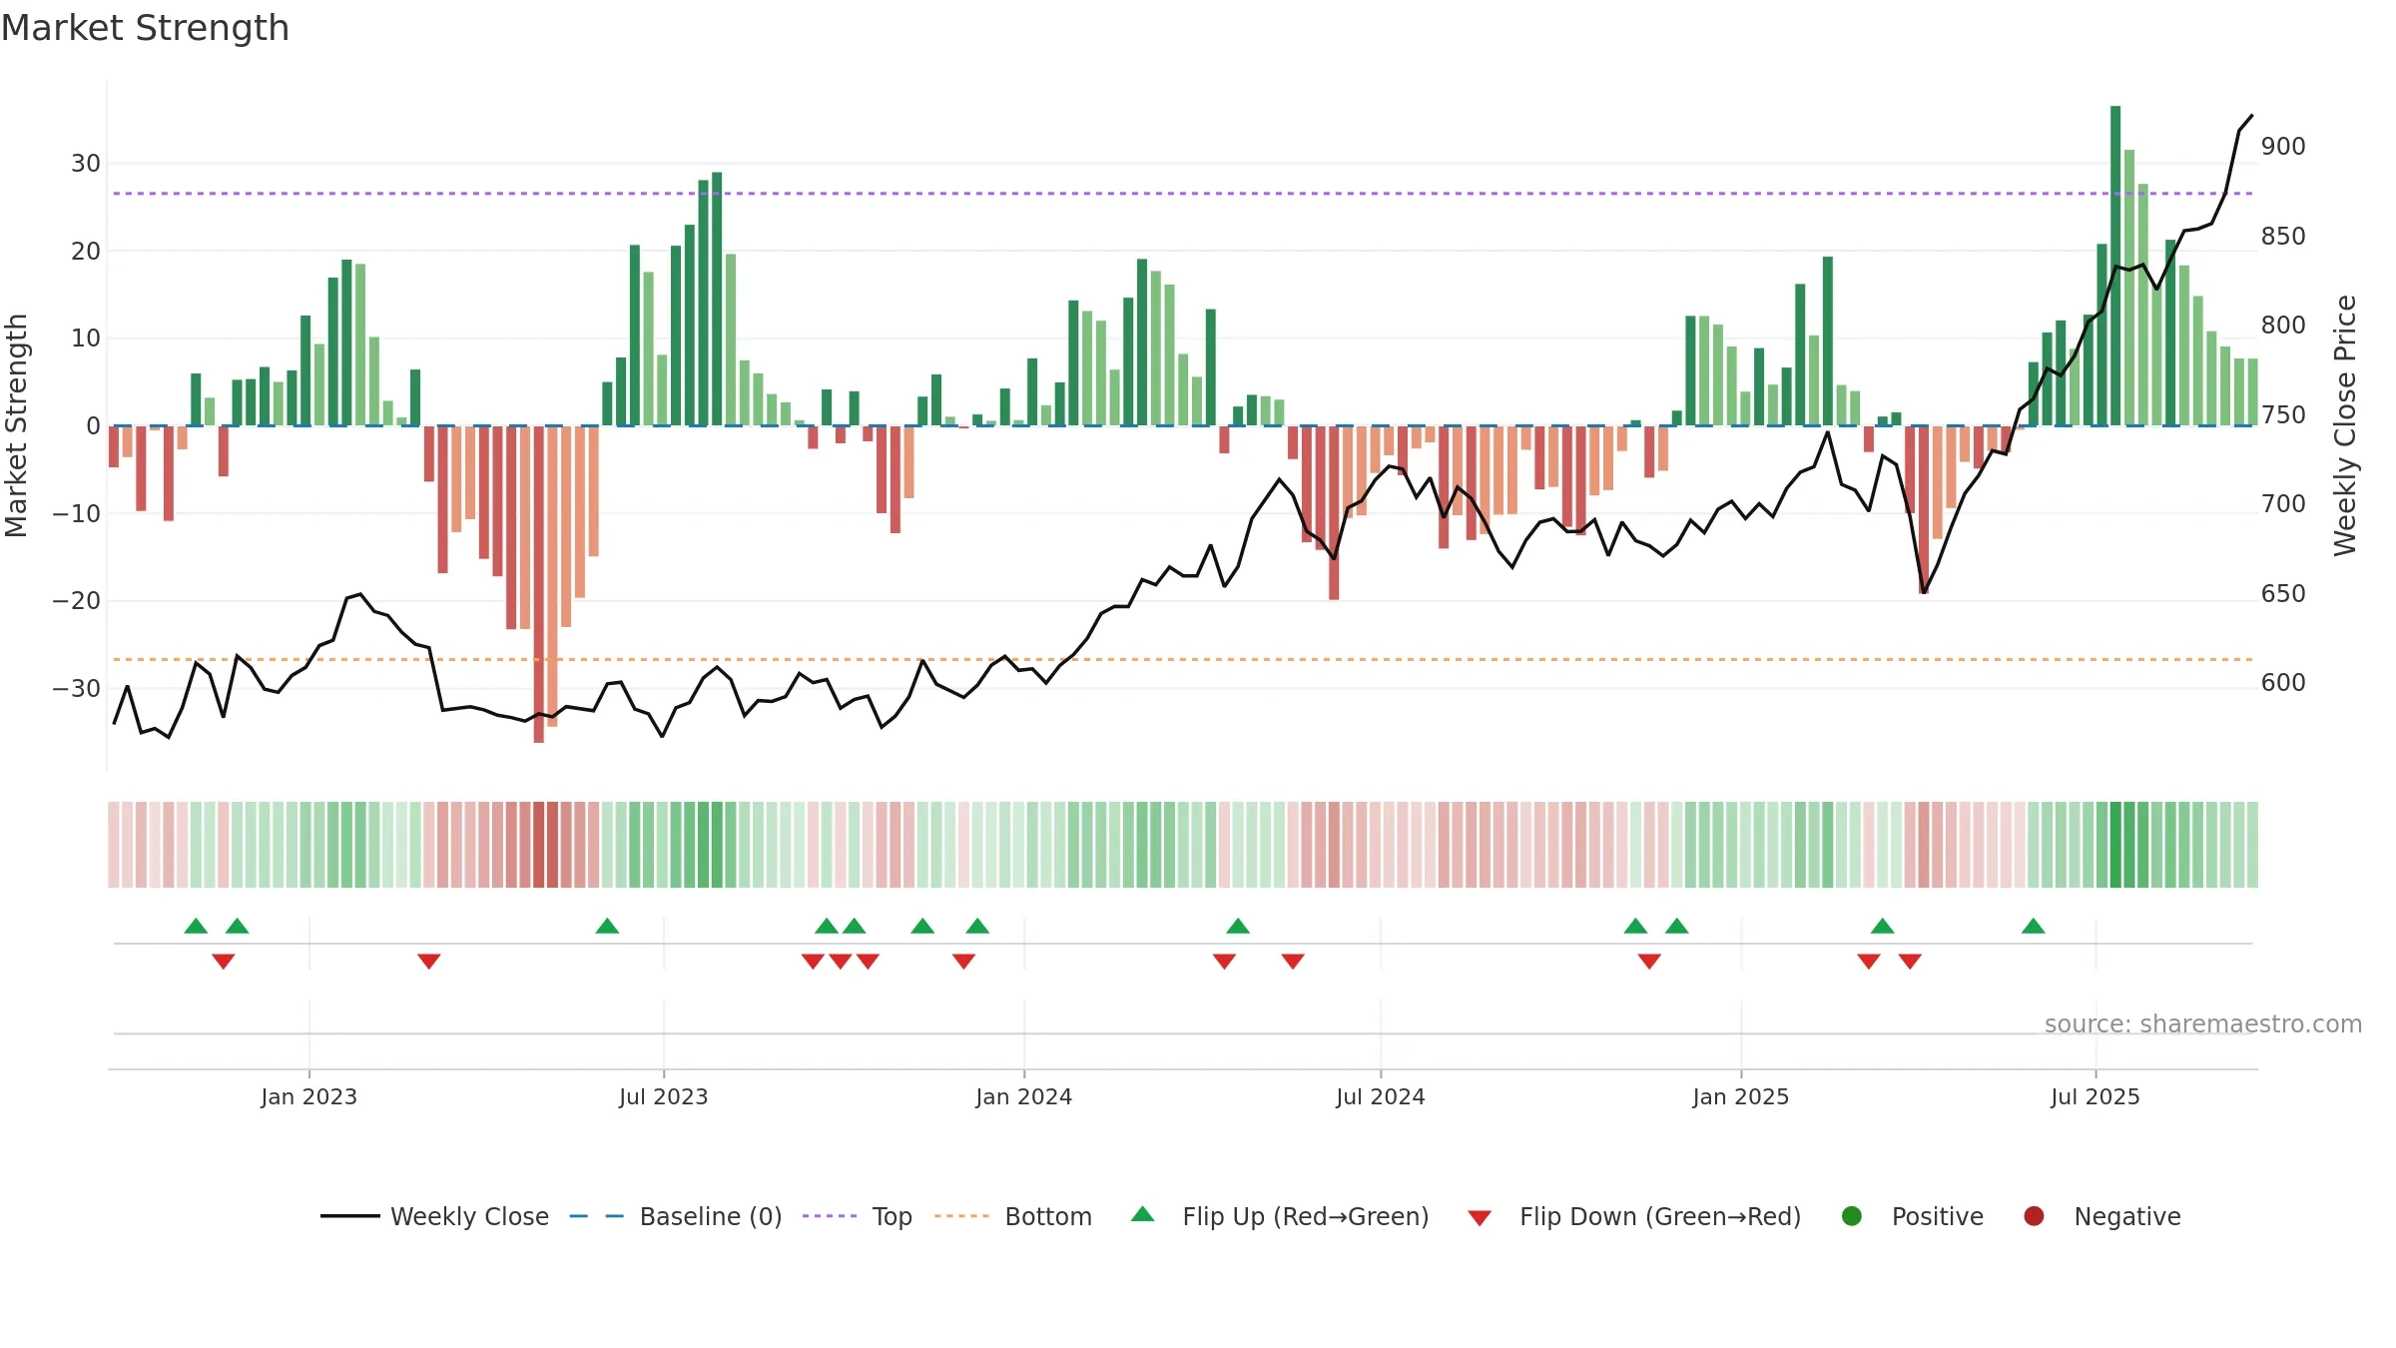2396x1348 pixels.
Task: Click the Jul 2025 x-axis label
Action: click(x=2095, y=1096)
